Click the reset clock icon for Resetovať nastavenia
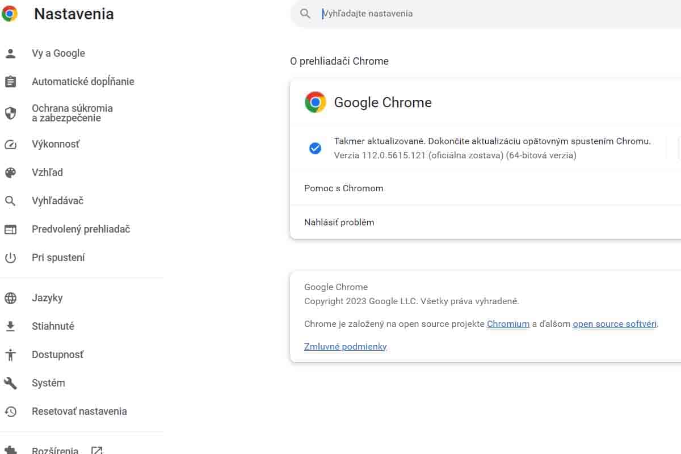The image size is (681, 454). tap(10, 411)
